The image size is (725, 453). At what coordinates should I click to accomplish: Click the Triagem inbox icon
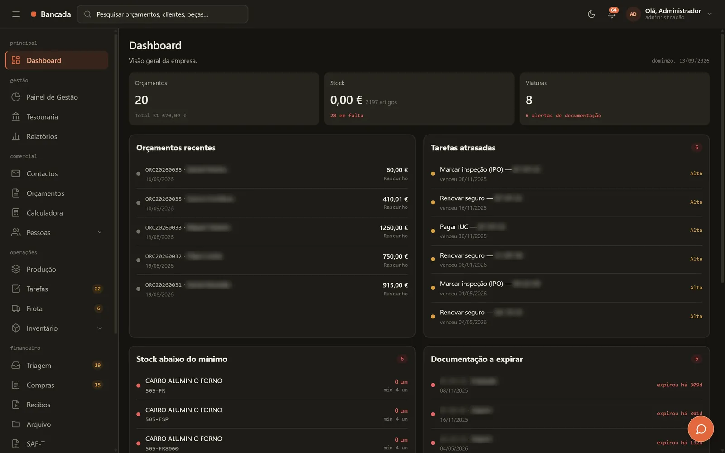point(16,365)
